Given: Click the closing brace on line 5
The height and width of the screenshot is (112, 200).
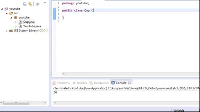Looking at the screenshot, I should pyautogui.click(x=63, y=18).
